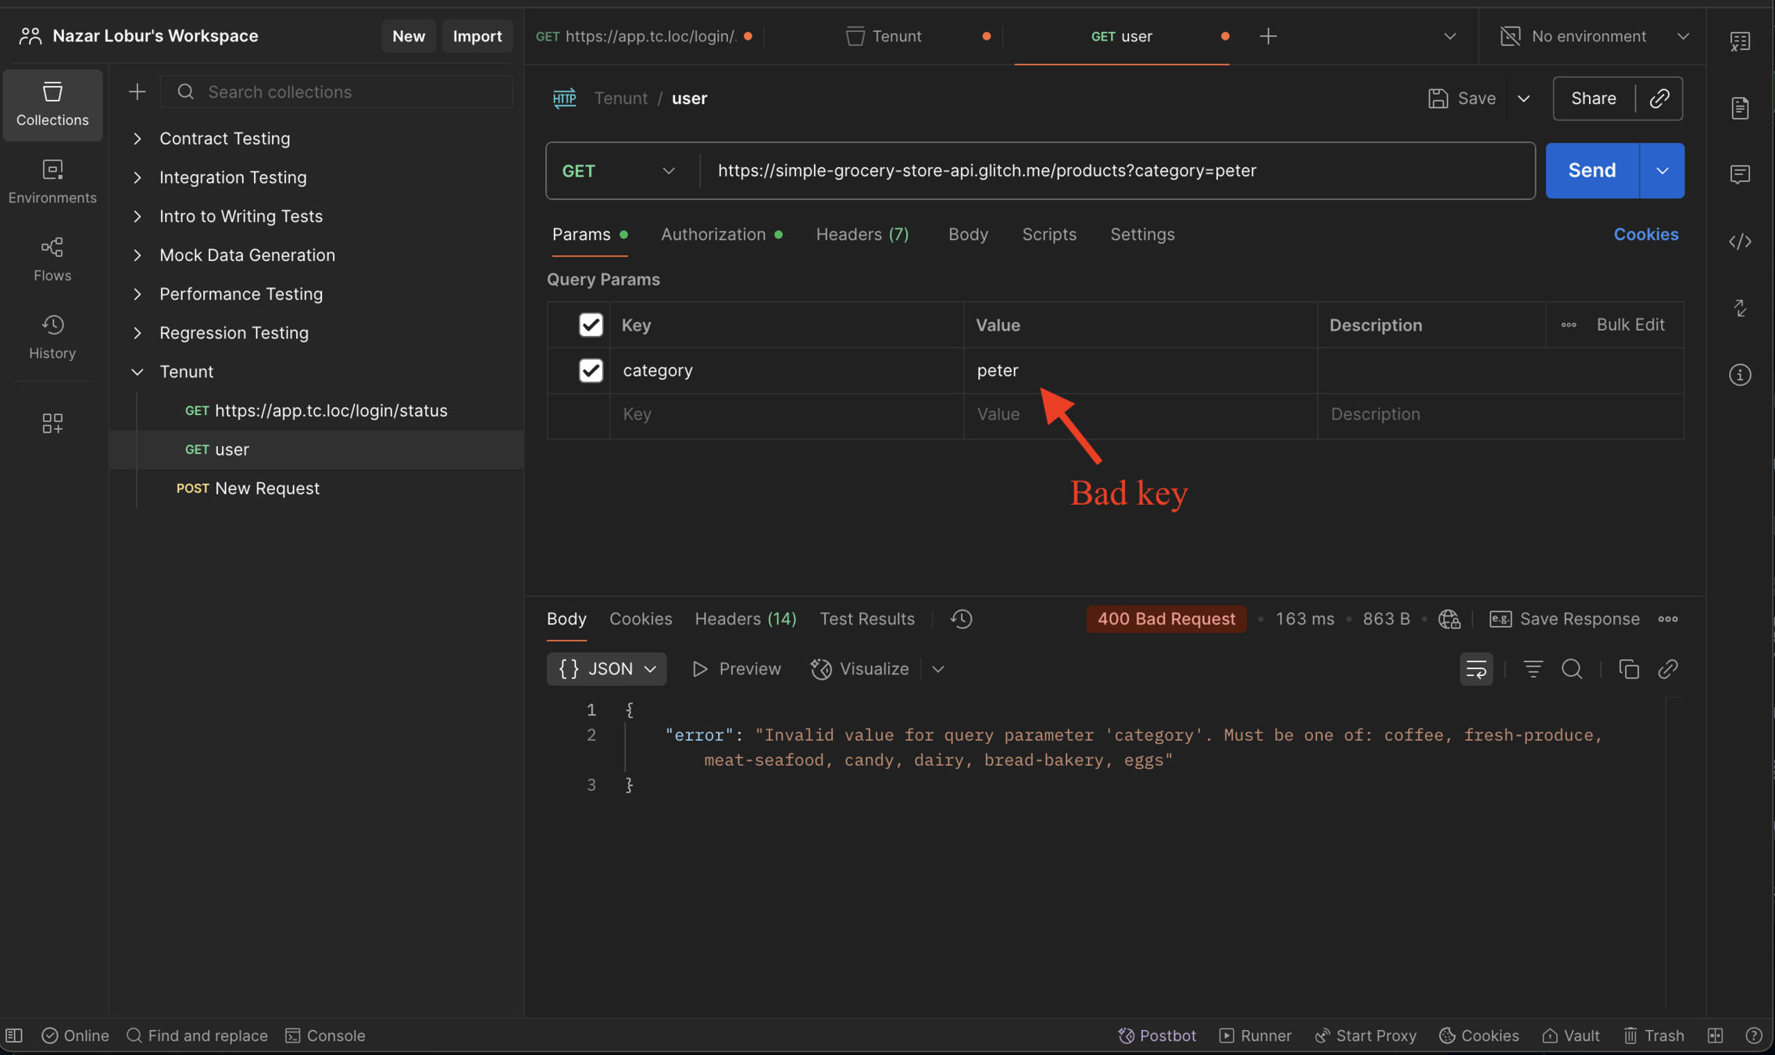Open the response Test Results tab

(866, 619)
